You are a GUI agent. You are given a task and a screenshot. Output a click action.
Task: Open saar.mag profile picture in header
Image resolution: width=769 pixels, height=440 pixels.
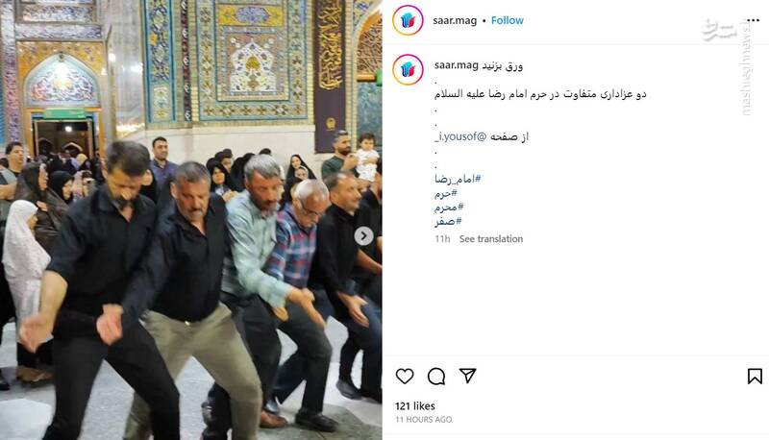pos(408,20)
